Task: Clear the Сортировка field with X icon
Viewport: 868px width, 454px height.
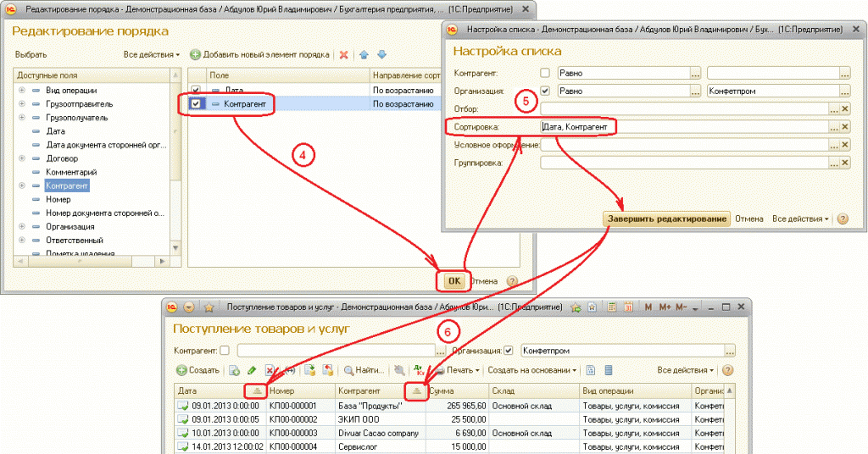Action: point(844,127)
